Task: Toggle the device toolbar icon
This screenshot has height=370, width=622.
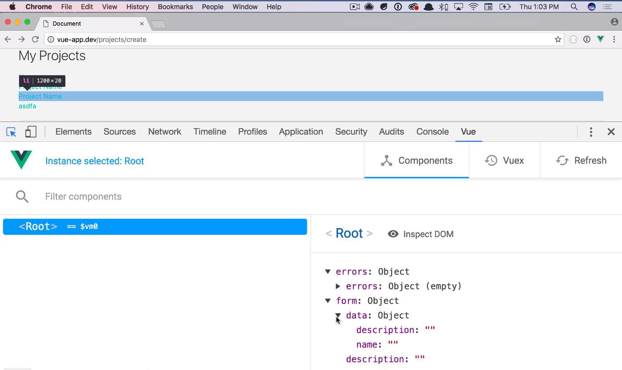Action: pos(31,132)
